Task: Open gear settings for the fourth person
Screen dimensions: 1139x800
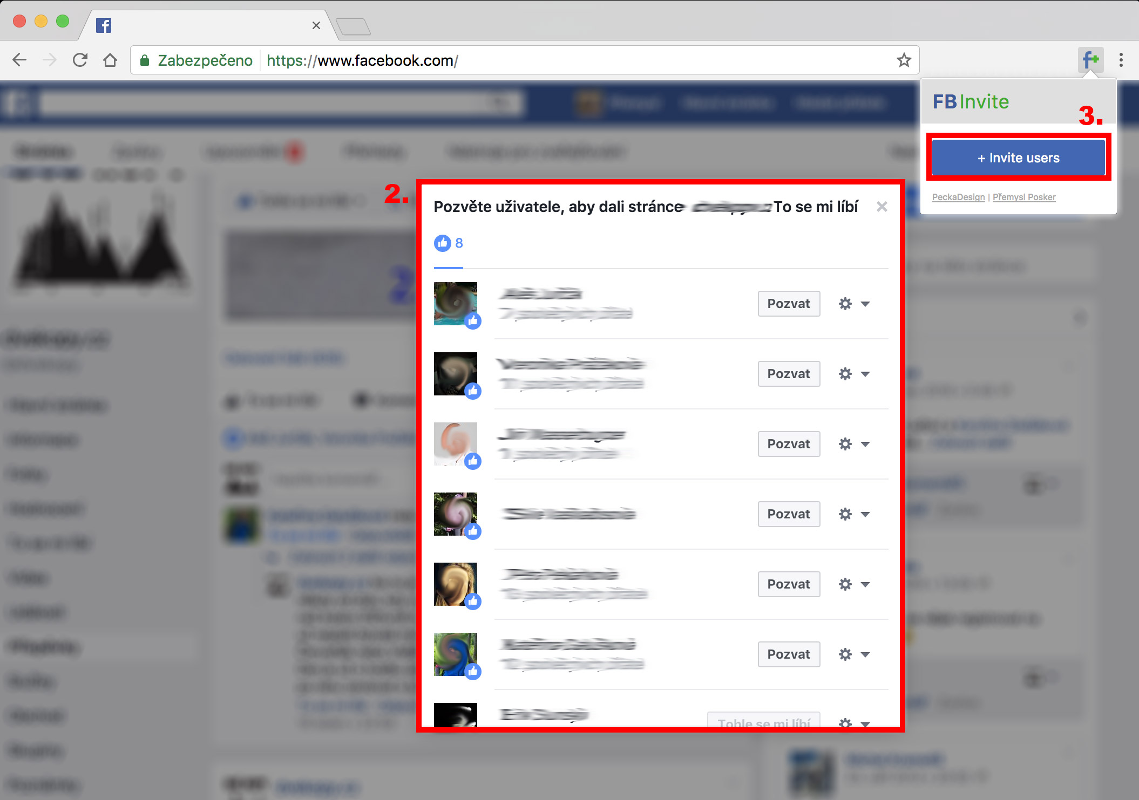Action: 845,514
